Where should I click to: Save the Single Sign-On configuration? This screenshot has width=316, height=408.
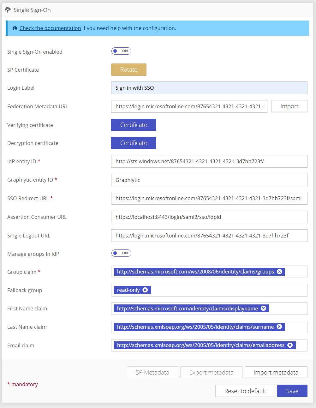pos(292,391)
